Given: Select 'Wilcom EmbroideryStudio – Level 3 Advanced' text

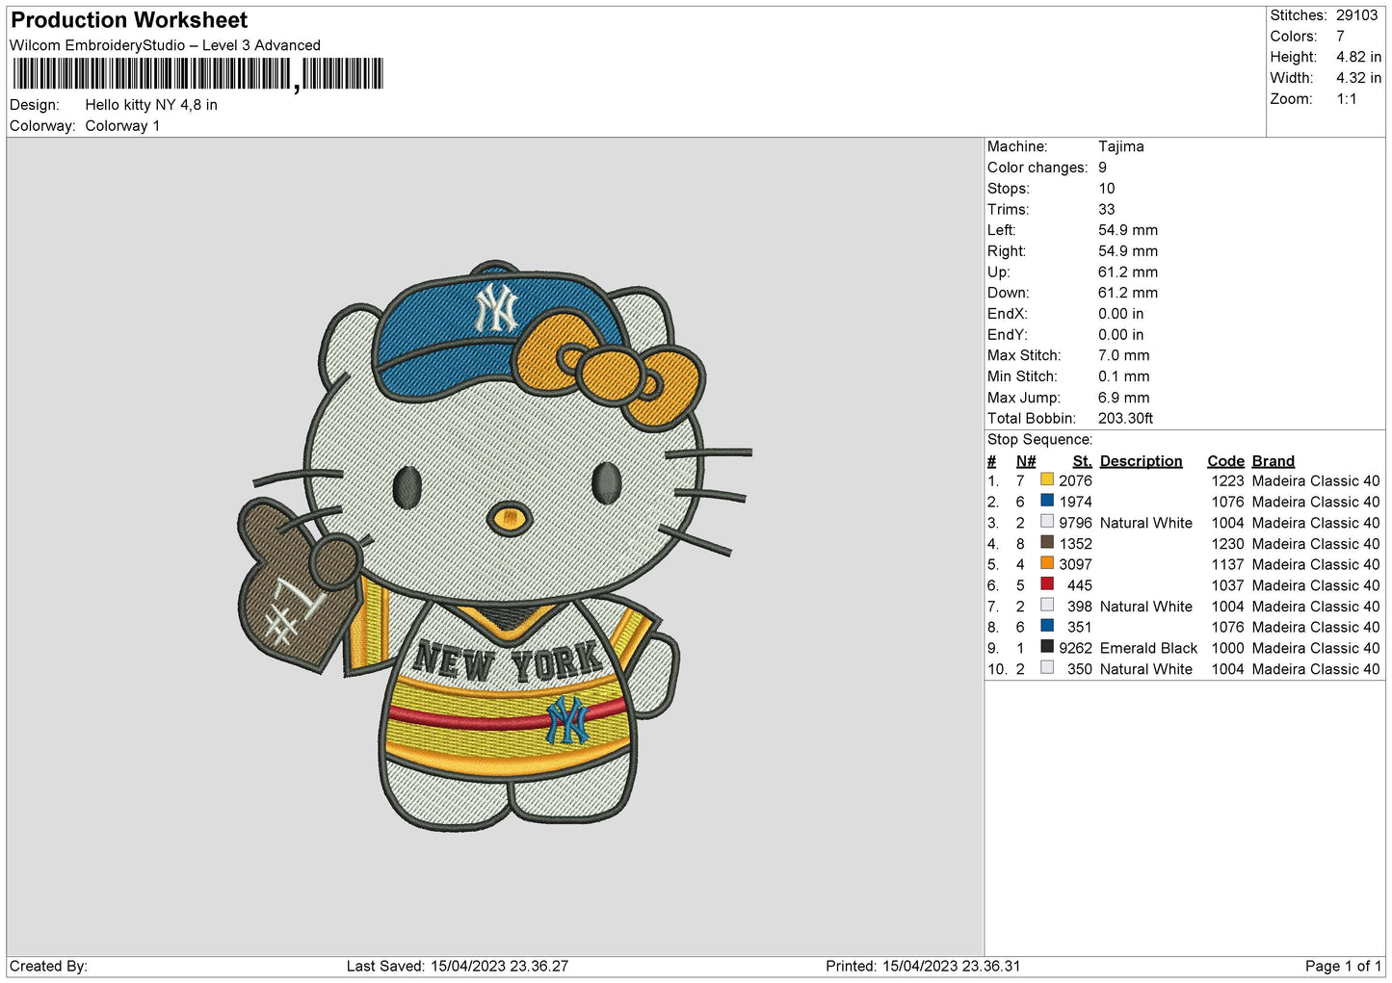Looking at the screenshot, I should pyautogui.click(x=165, y=45).
